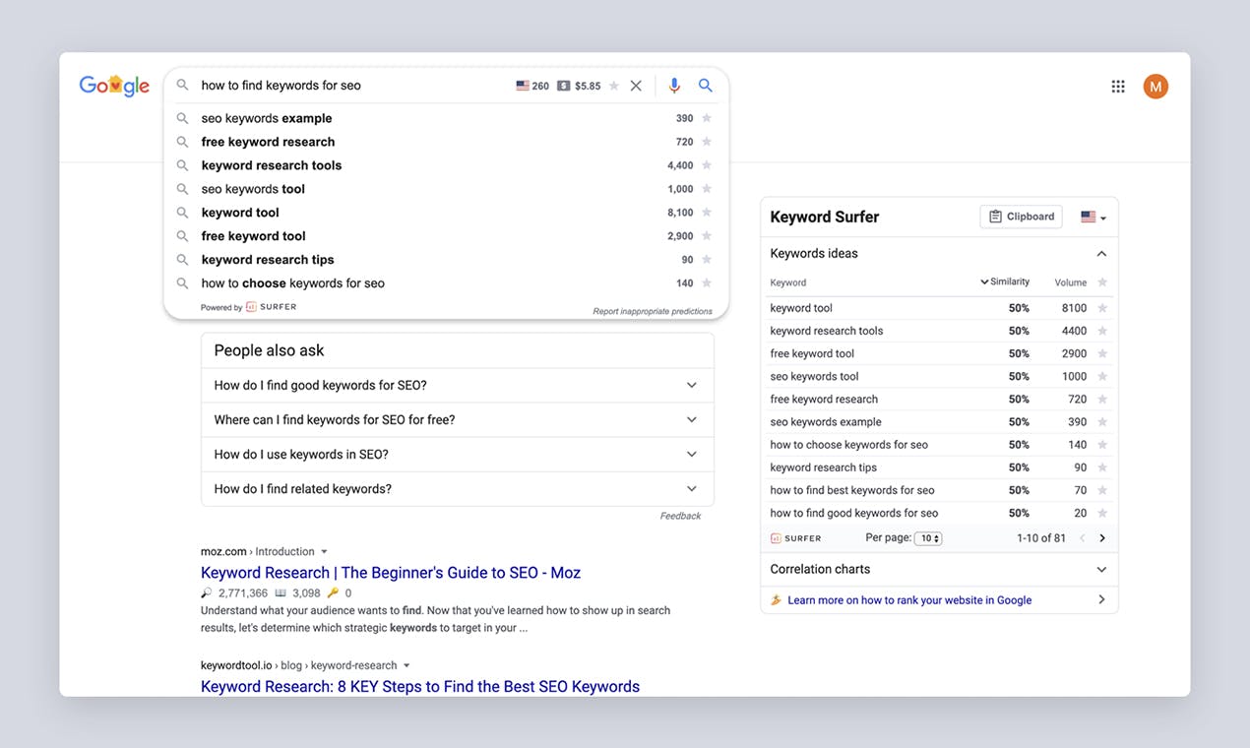Go to next page of keyword ideas
Image resolution: width=1250 pixels, height=748 pixels.
(x=1102, y=538)
